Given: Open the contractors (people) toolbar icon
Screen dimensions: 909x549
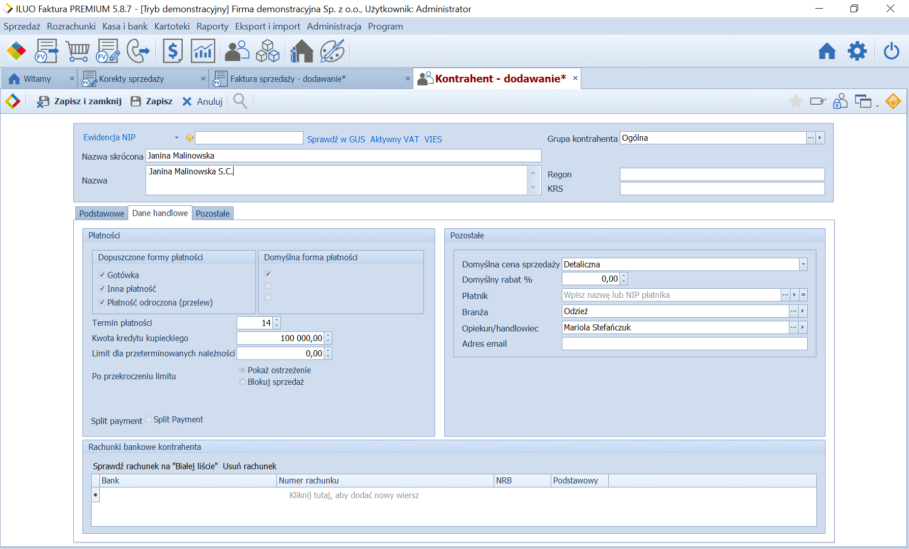Looking at the screenshot, I should pyautogui.click(x=237, y=51).
